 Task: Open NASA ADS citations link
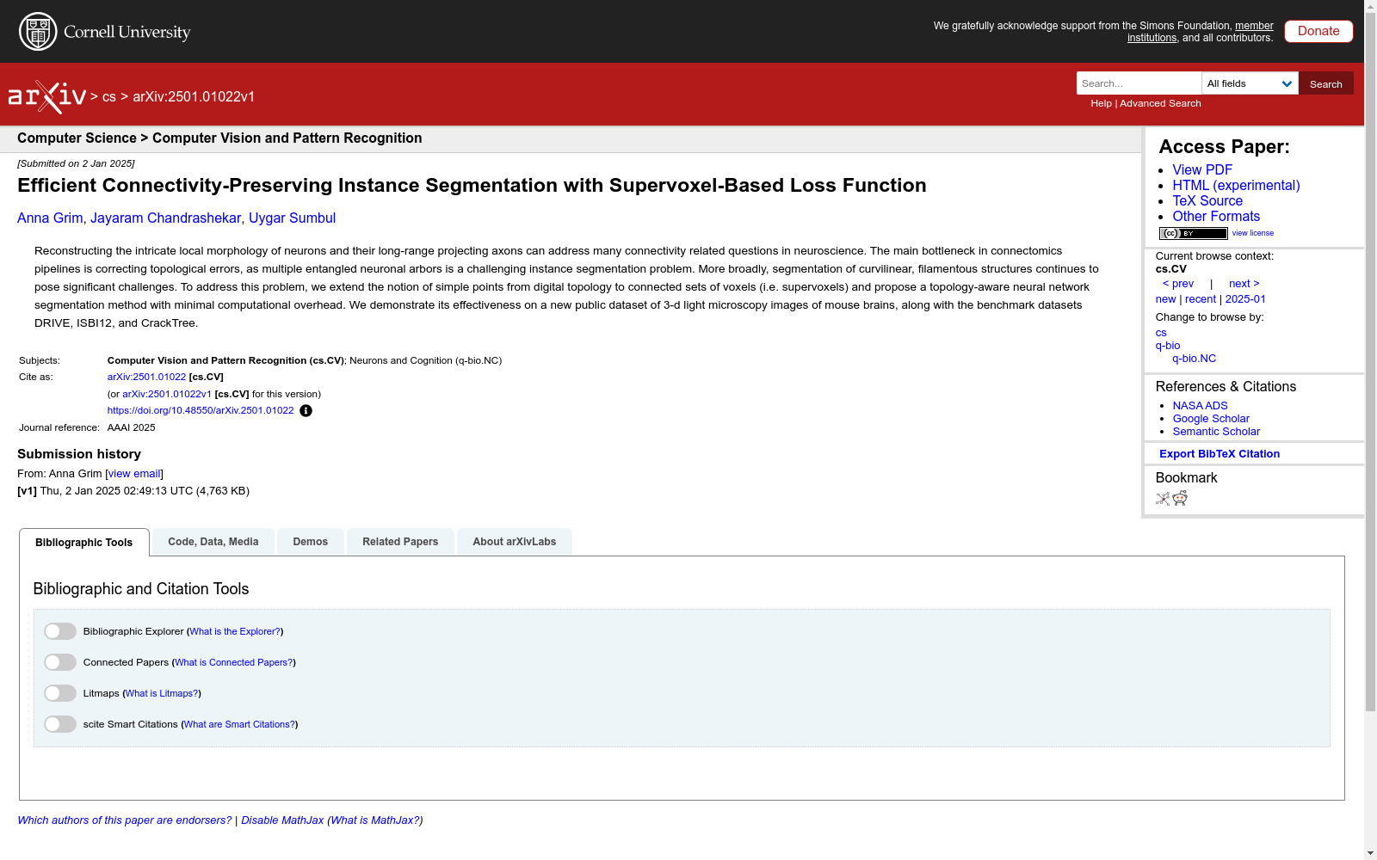1200,406
